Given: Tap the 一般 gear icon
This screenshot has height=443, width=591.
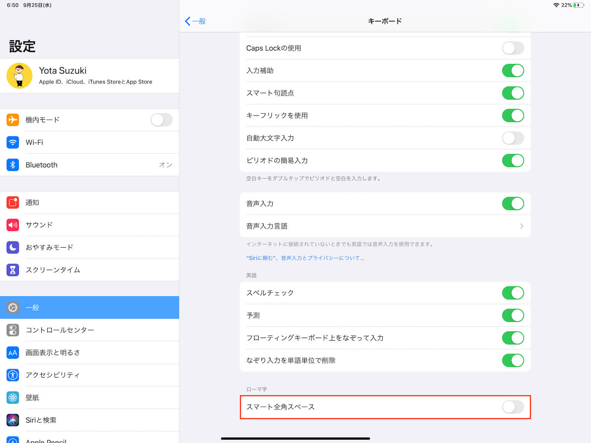Looking at the screenshot, I should 13,307.
